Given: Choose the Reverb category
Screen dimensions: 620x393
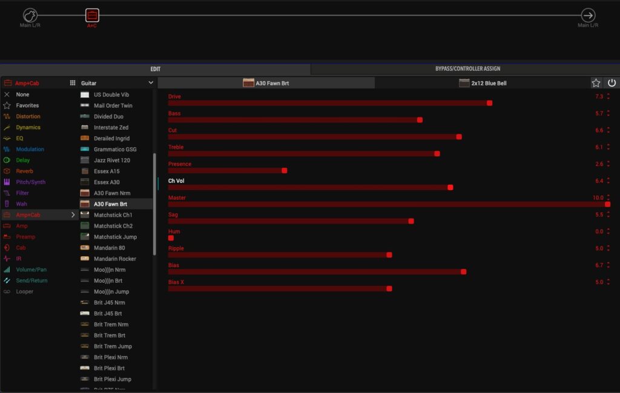Looking at the screenshot, I should click(25, 171).
